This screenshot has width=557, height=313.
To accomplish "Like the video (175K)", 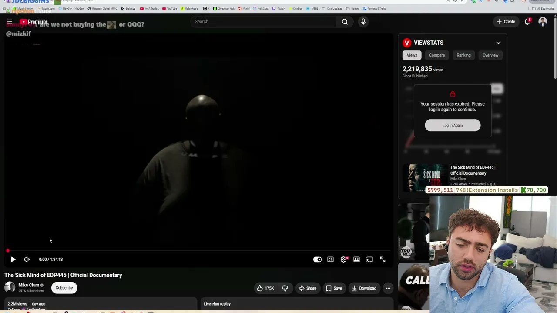I will point(266,288).
